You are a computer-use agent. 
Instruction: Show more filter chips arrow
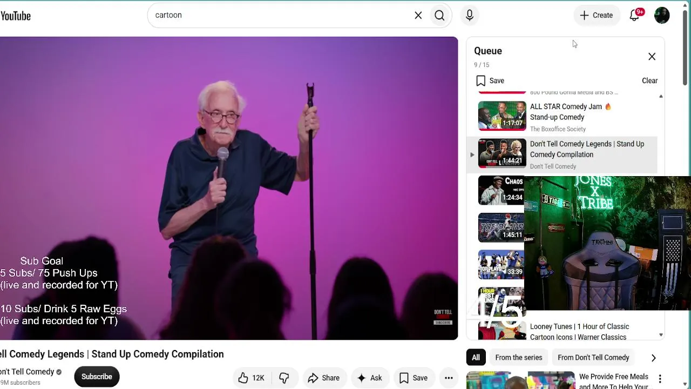653,358
